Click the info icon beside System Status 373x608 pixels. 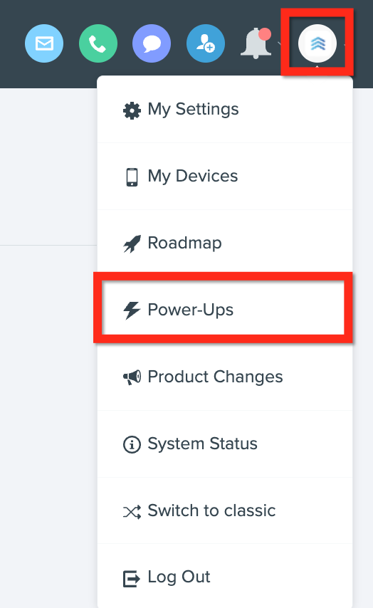132,444
